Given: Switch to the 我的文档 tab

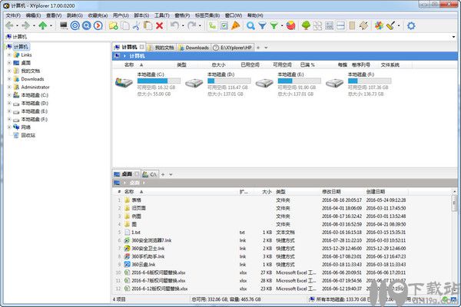Looking at the screenshot, I should click(x=161, y=48).
